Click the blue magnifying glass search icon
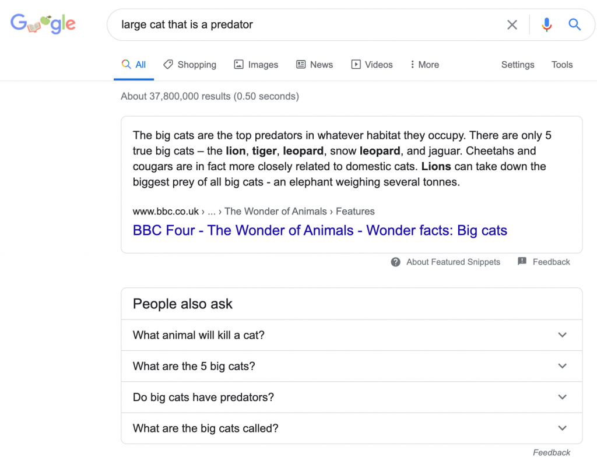 [574, 24]
